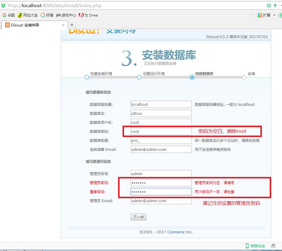Click the 创建数据库 progress step circle
The image size is (282, 251).
pyautogui.click(x=191, y=77)
